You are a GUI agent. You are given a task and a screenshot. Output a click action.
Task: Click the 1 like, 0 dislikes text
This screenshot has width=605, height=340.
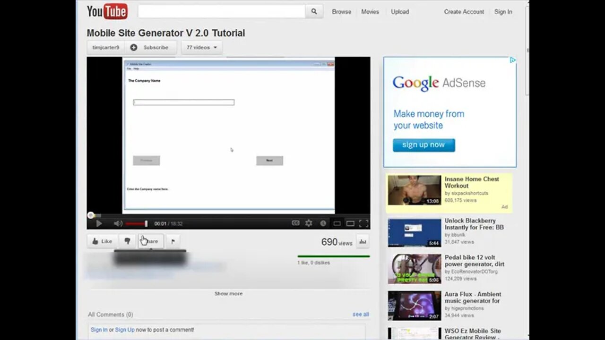click(313, 263)
